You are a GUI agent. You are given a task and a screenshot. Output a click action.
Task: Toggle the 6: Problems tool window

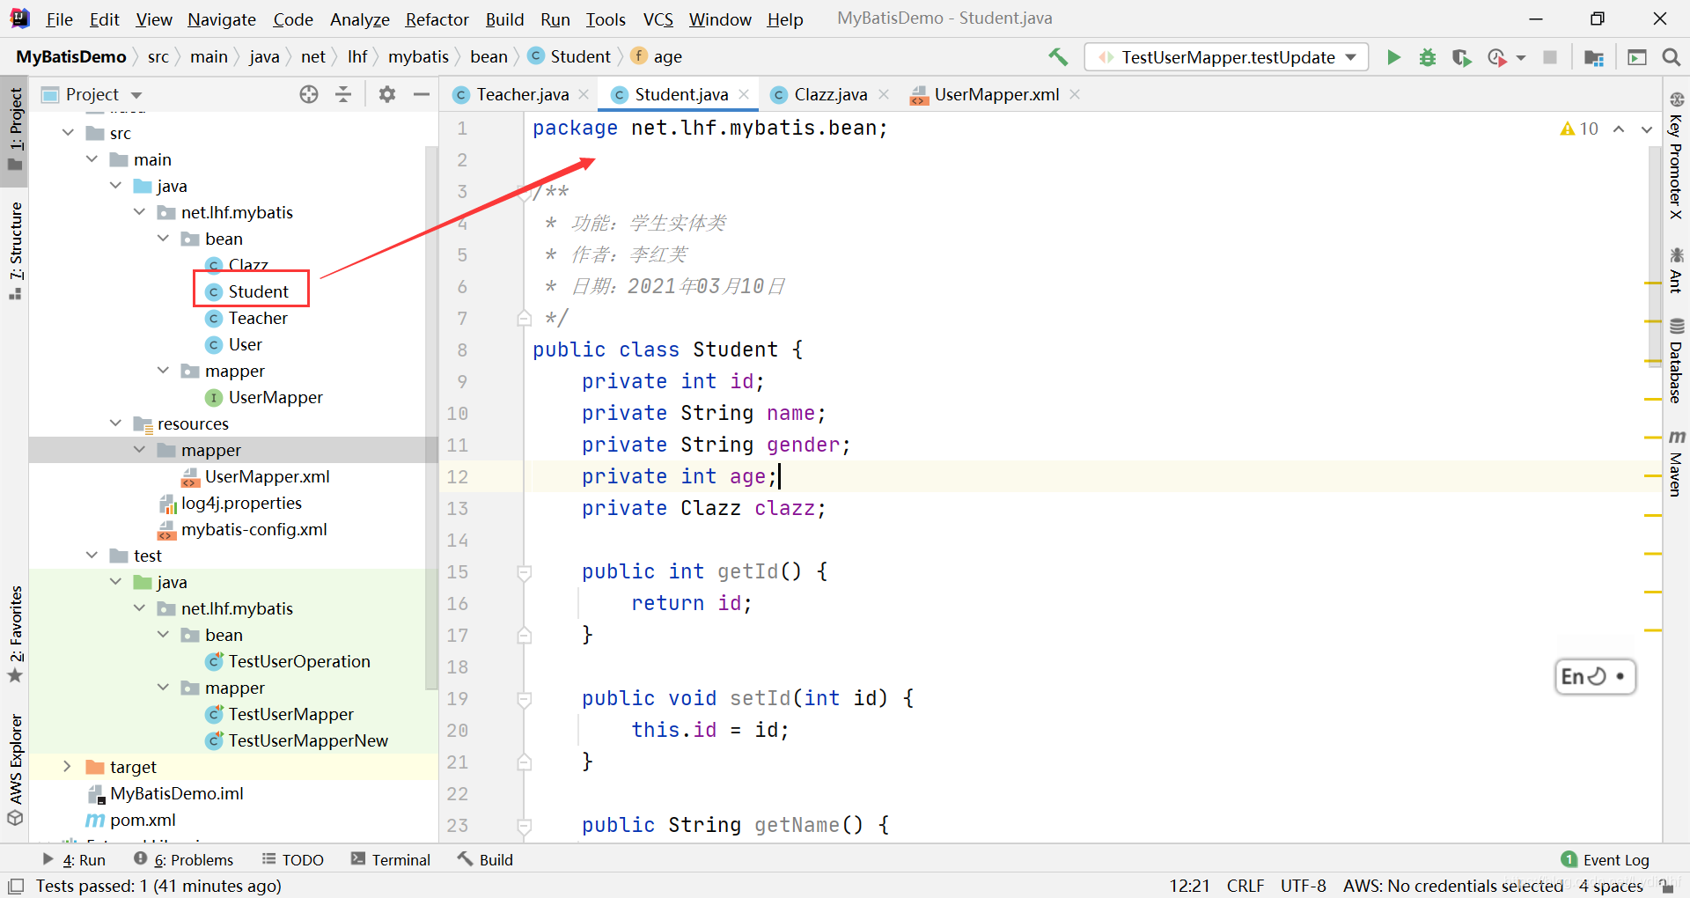[183, 859]
